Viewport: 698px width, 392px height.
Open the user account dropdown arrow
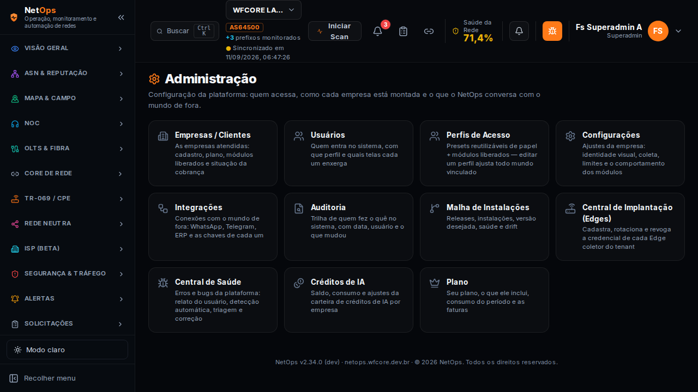click(x=678, y=31)
